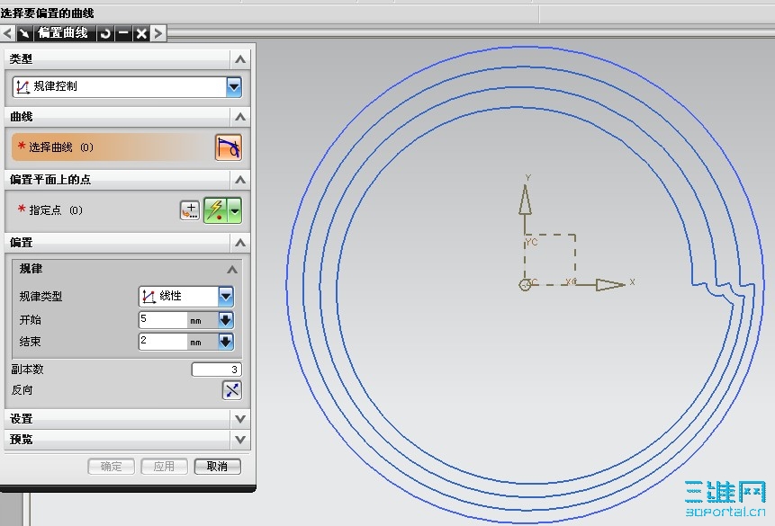Click the pin arrow icon beside 偏置曲线 title
Viewport: 775px width, 526px height.
pyautogui.click(x=24, y=33)
